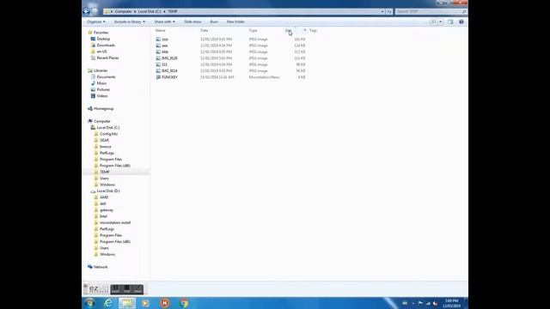550x309 pixels.
Task: Select Desktop under Favorites
Action: point(103,39)
